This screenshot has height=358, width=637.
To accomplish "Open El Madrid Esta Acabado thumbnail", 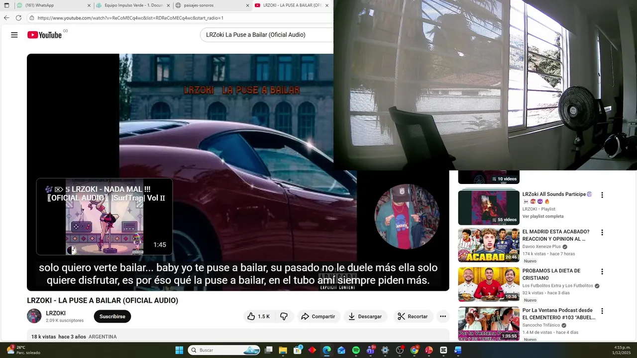I will pos(489,245).
